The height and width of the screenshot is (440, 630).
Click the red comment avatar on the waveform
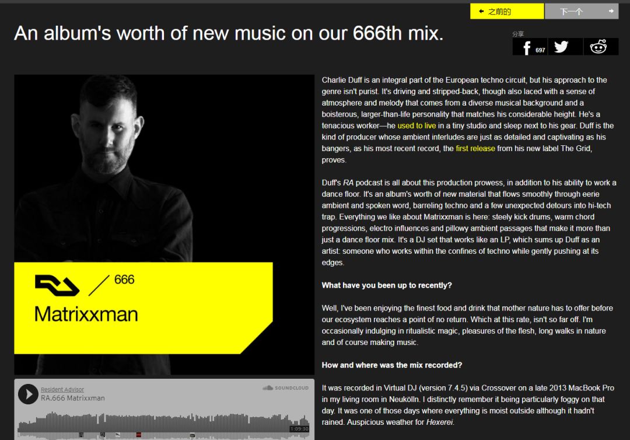pos(139,435)
